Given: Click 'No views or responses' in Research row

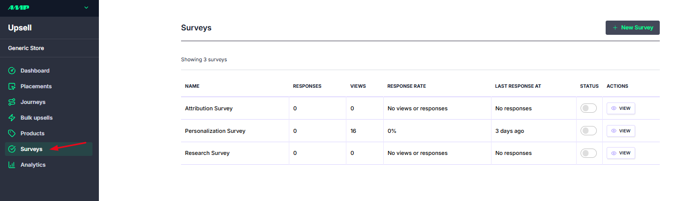Looking at the screenshot, I should click(x=417, y=153).
